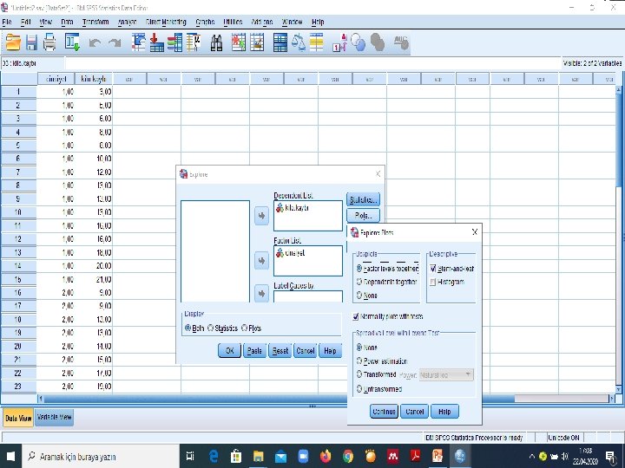Recall recently used dialogs icon
The width and height of the screenshot is (625, 468).
[73, 42]
